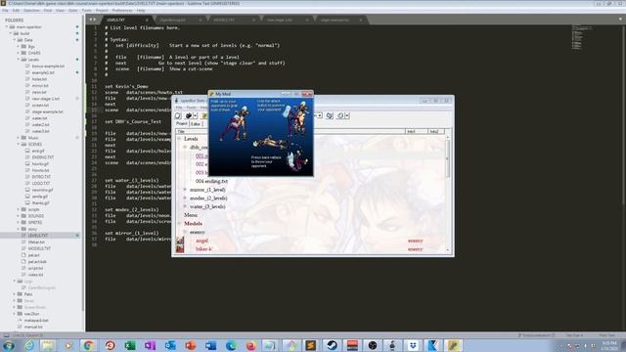626x352 pixels.
Task: Toggle the Sublime sidebar icon in status bar
Action: tap(6, 335)
